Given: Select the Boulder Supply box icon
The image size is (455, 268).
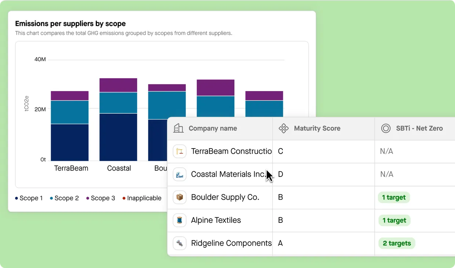Looking at the screenshot, I should coord(179,197).
